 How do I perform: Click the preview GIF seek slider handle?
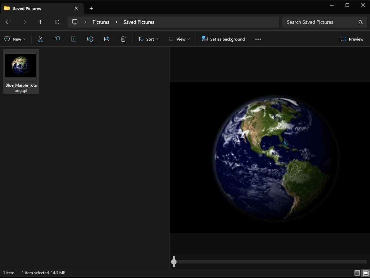tap(174, 262)
